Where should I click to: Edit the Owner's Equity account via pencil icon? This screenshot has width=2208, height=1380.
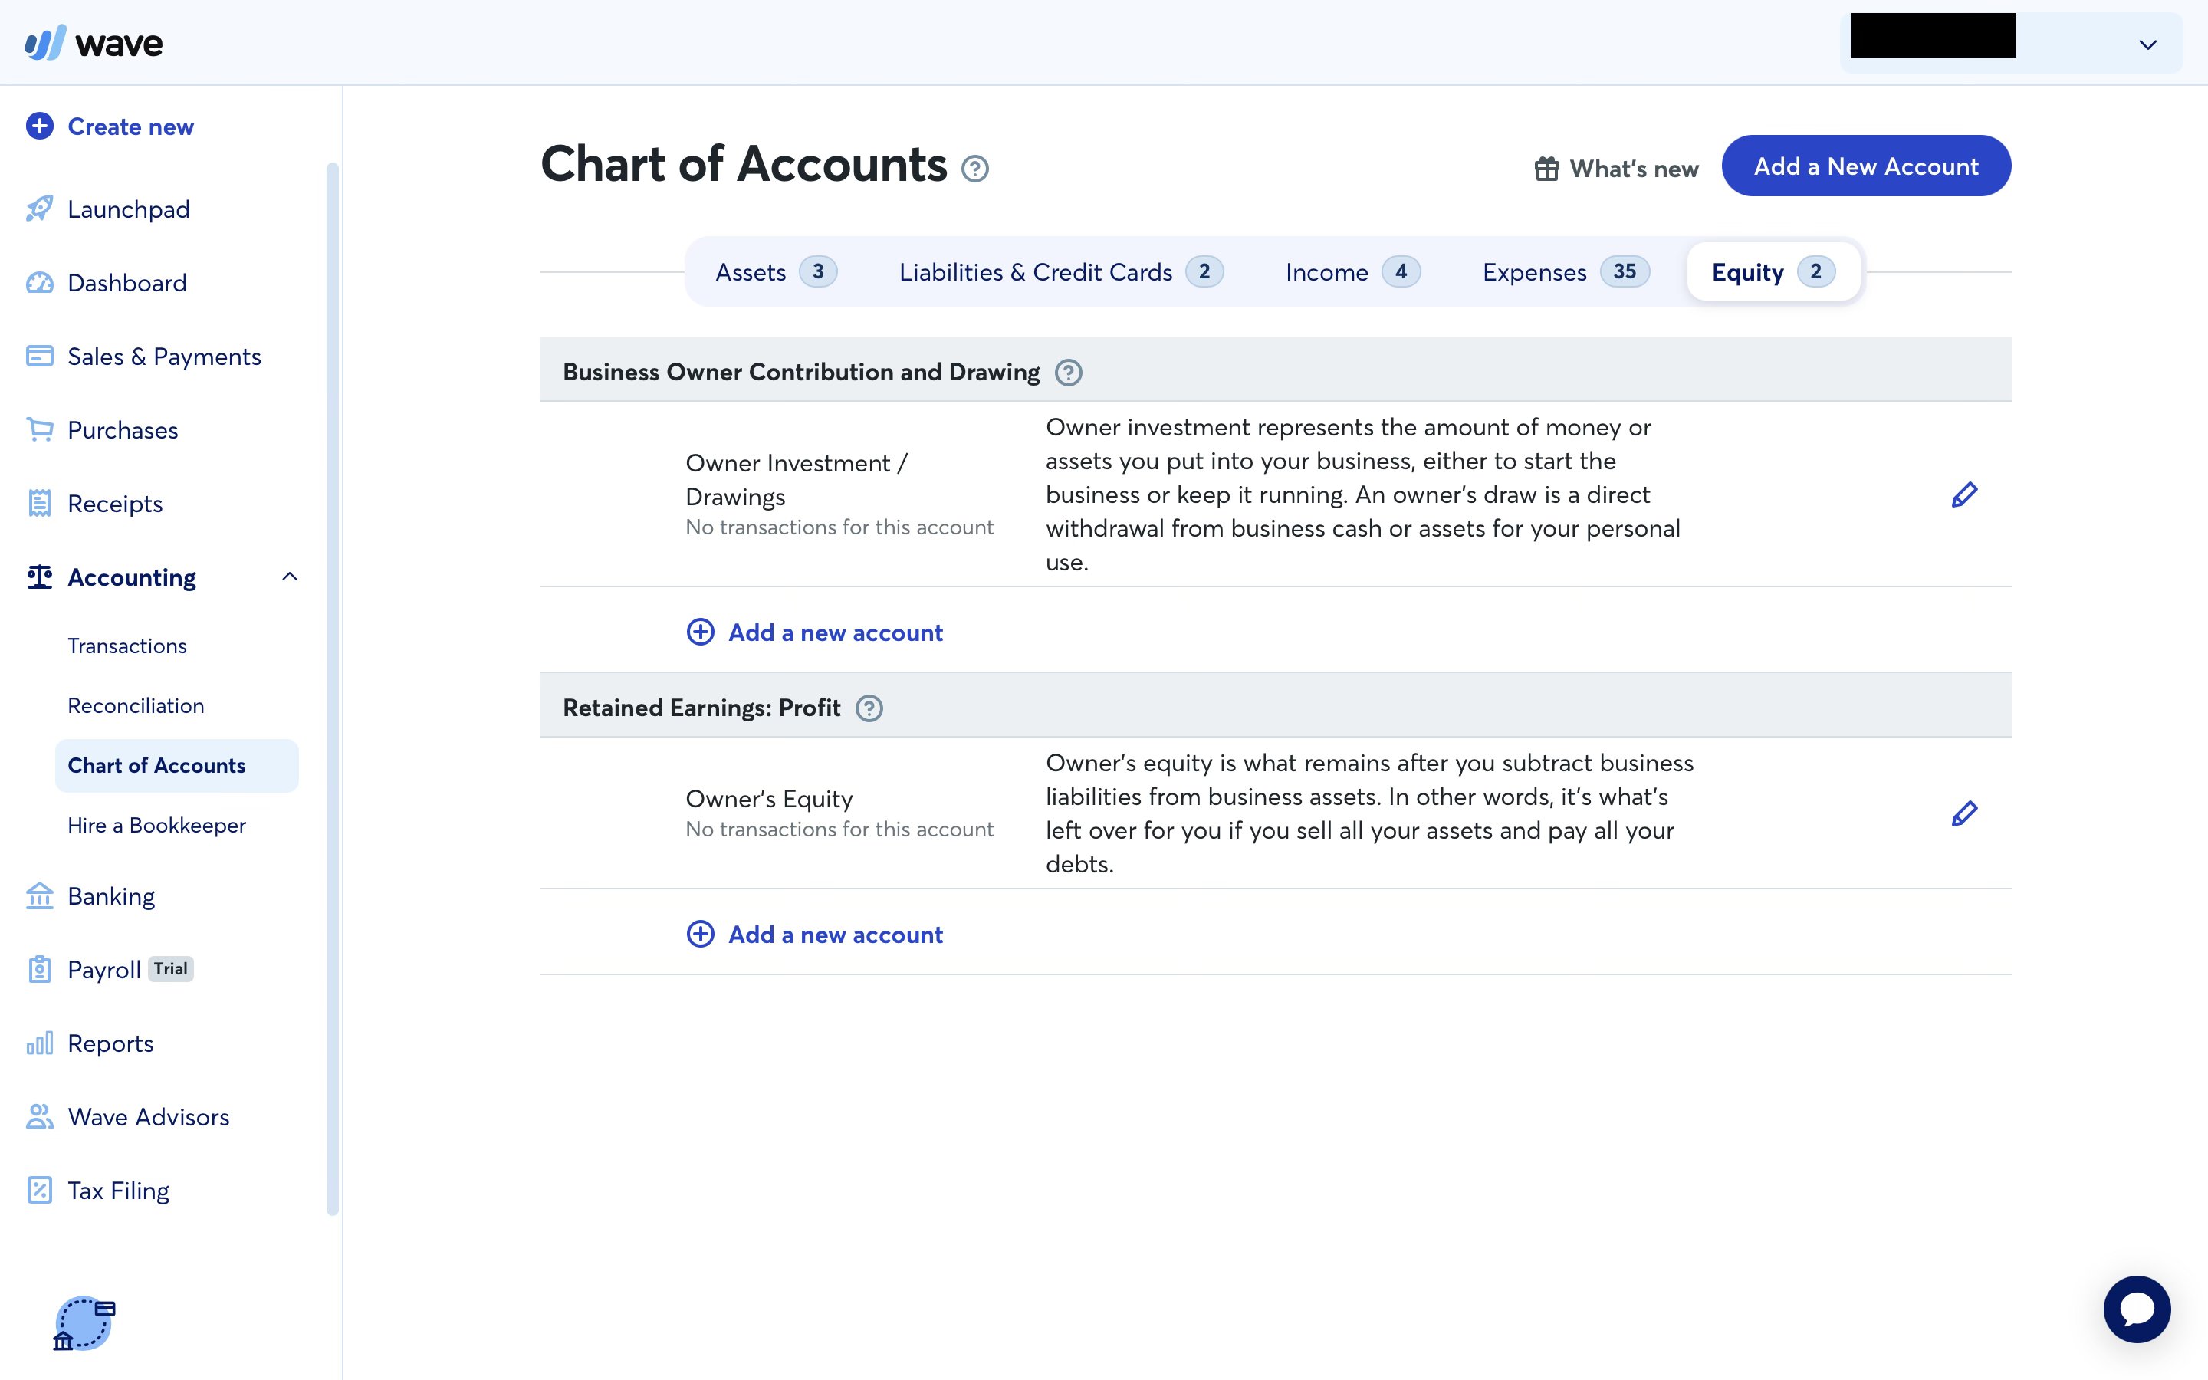(x=1963, y=813)
